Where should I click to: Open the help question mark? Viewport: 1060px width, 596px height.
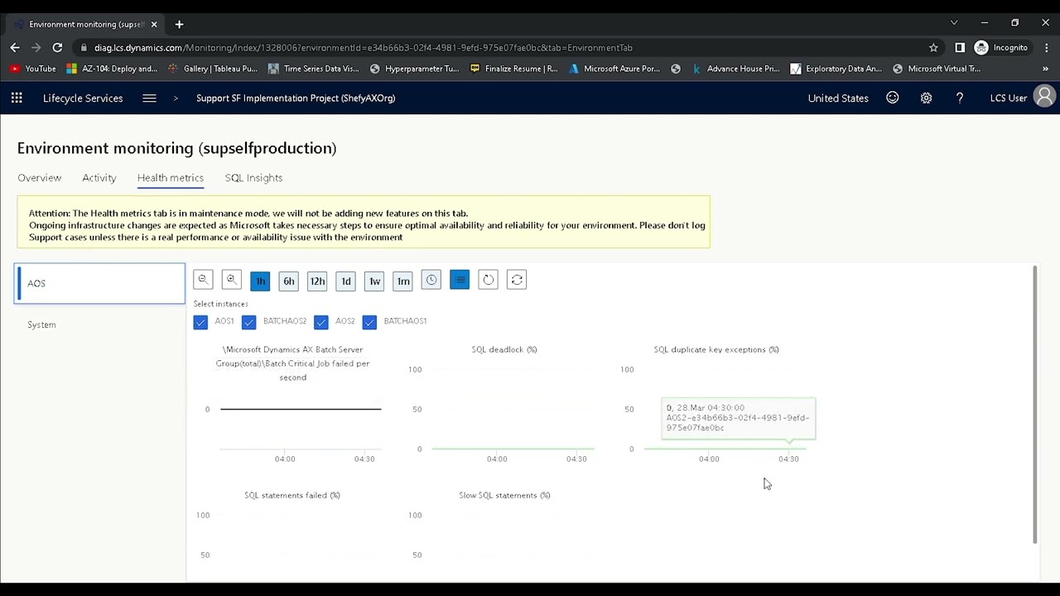tap(960, 98)
